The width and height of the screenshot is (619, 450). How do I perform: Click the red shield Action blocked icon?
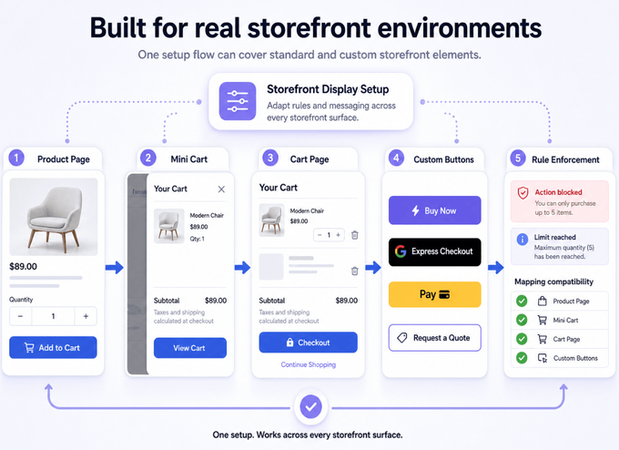(523, 193)
